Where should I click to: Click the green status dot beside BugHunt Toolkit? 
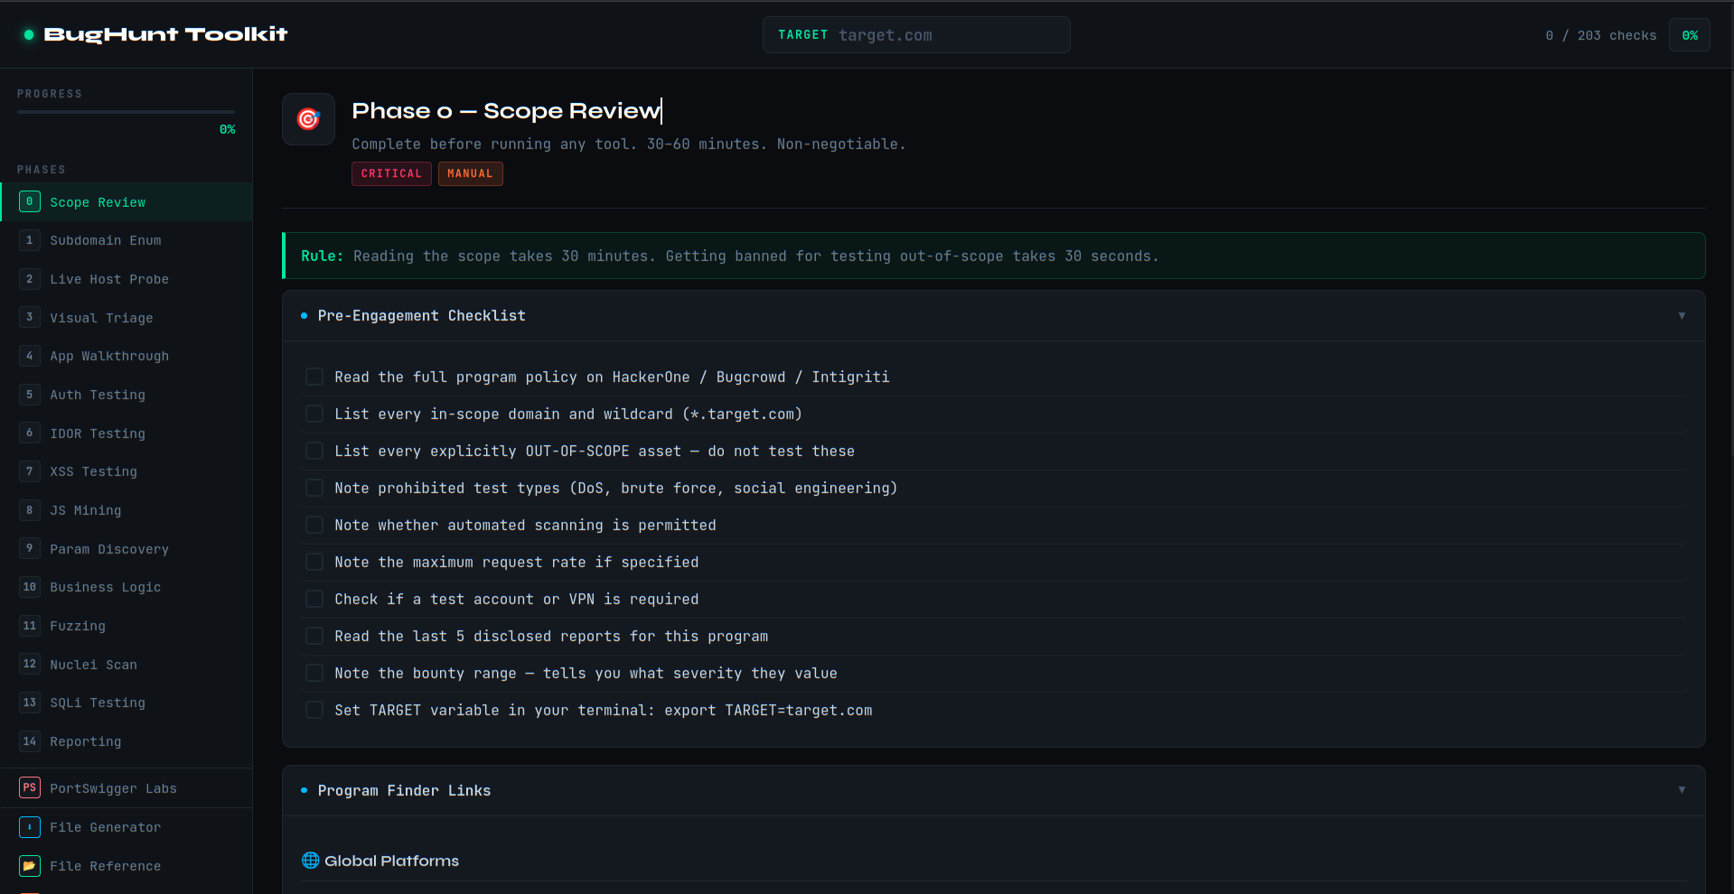pos(29,34)
